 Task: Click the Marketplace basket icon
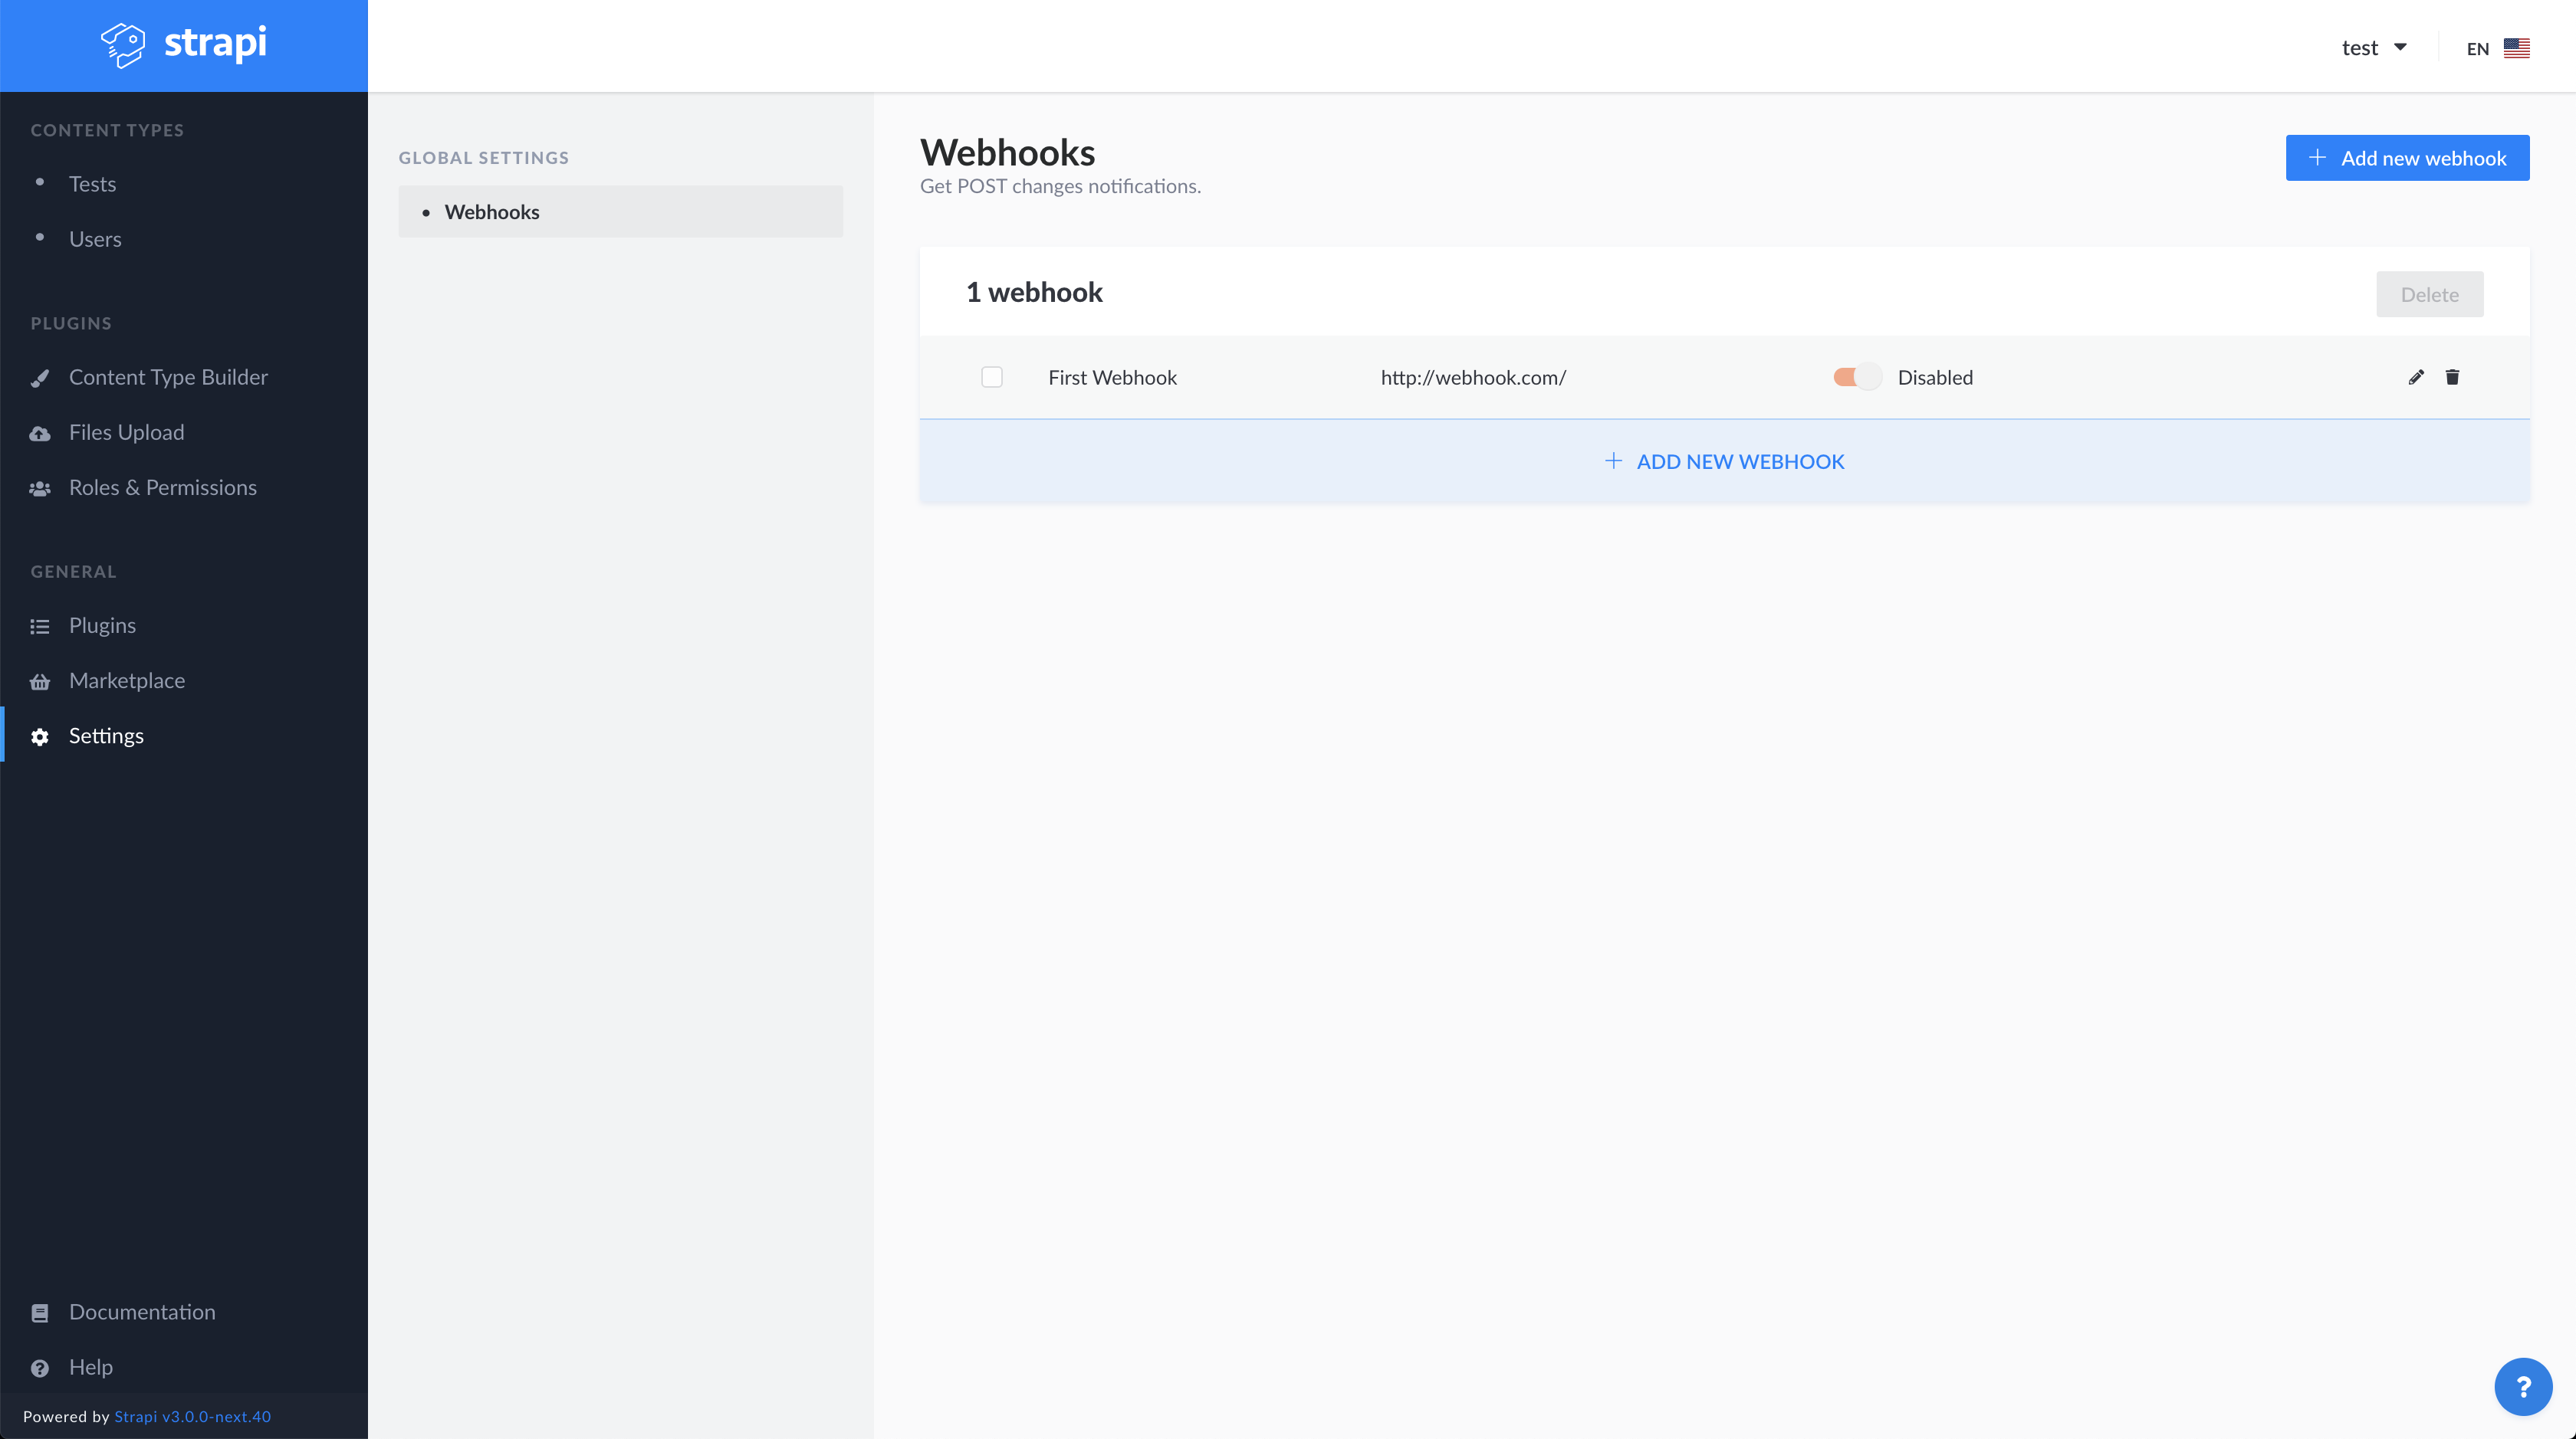[x=40, y=681]
